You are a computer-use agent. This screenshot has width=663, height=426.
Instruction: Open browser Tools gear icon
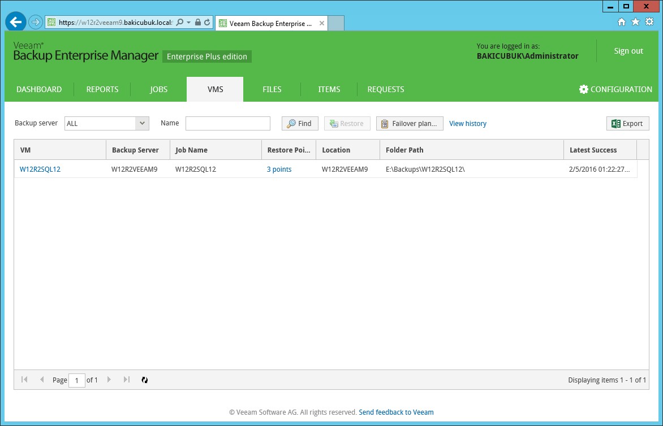649,22
